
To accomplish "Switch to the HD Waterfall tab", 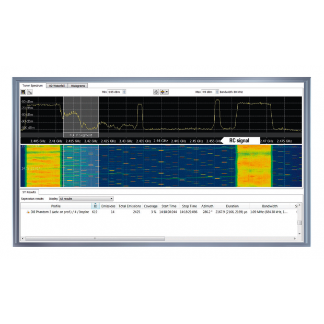I will tap(56, 85).
